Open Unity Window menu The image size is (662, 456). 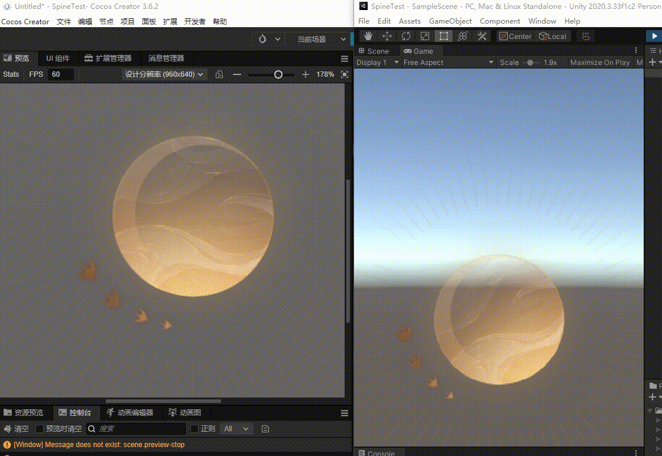[x=542, y=21]
